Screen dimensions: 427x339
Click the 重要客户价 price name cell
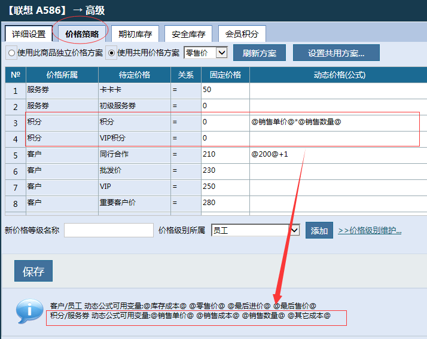click(x=135, y=203)
